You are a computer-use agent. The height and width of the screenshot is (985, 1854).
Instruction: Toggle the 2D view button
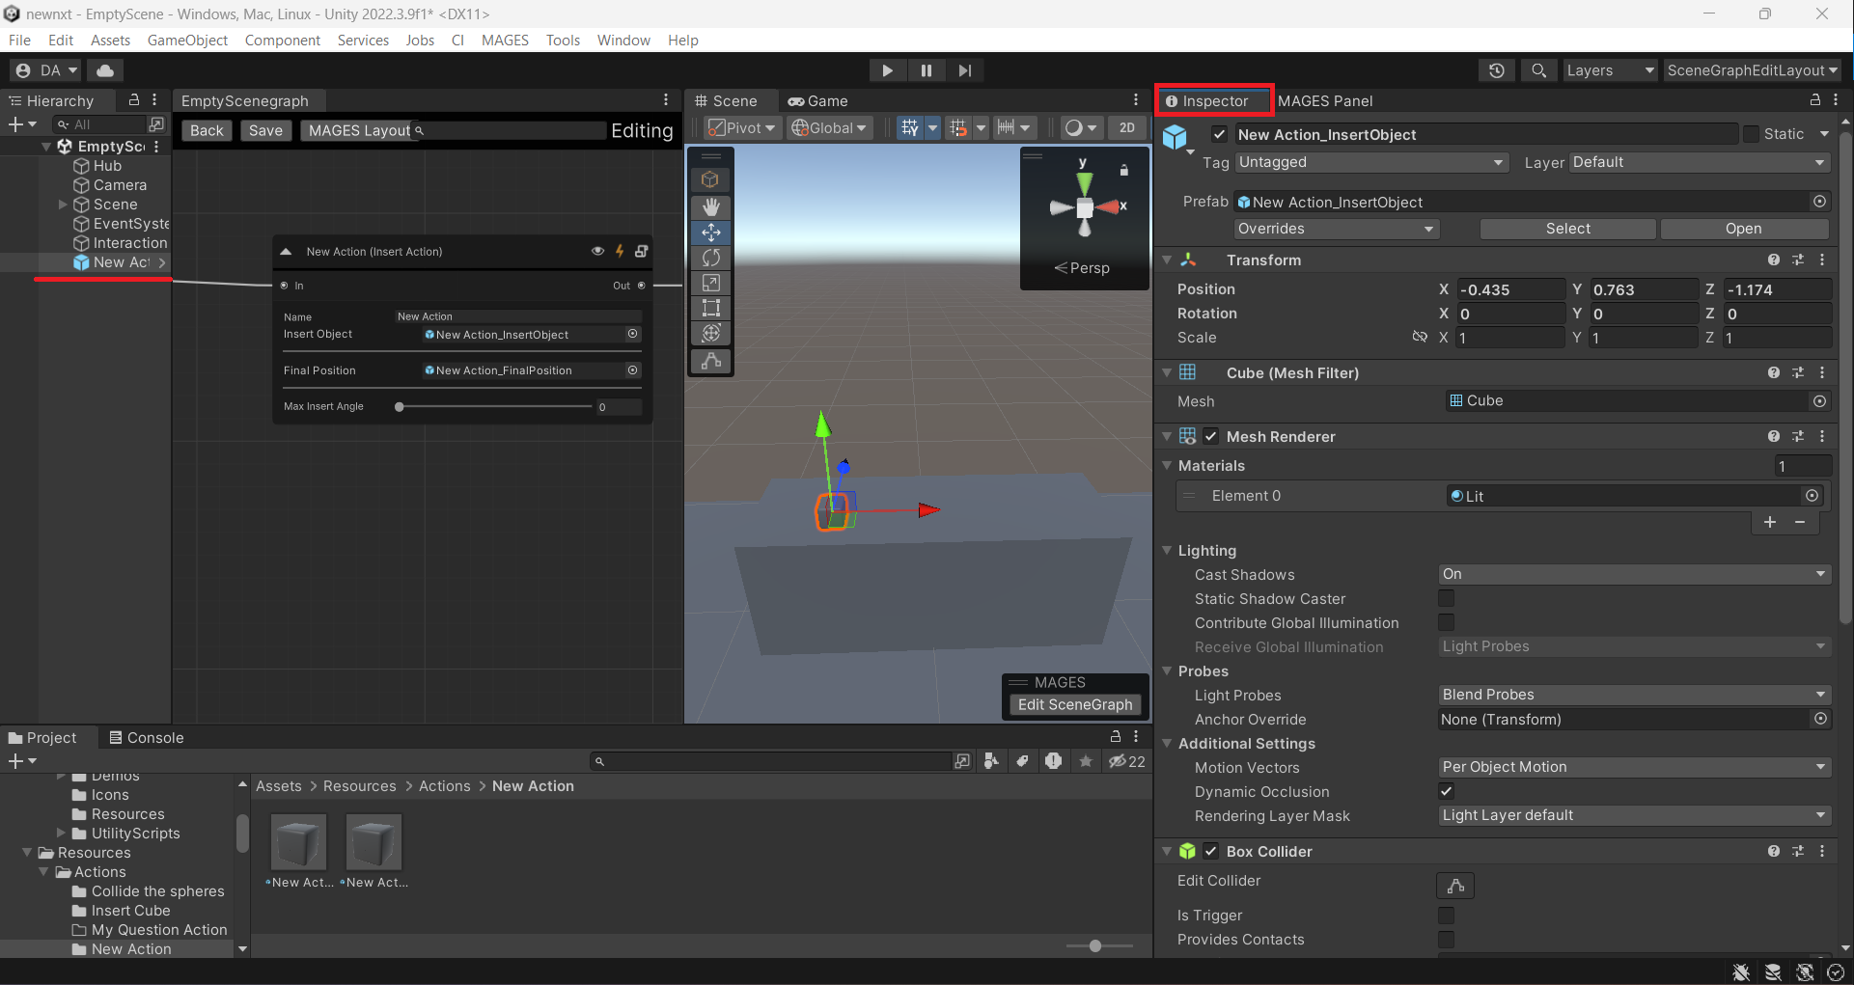(1126, 127)
